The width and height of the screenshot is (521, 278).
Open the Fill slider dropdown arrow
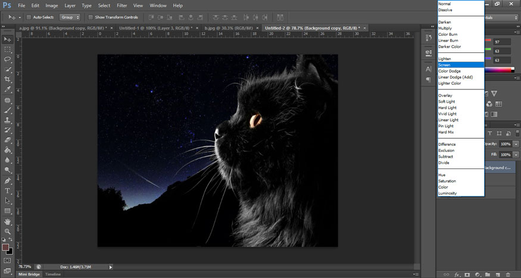pyautogui.click(x=516, y=155)
